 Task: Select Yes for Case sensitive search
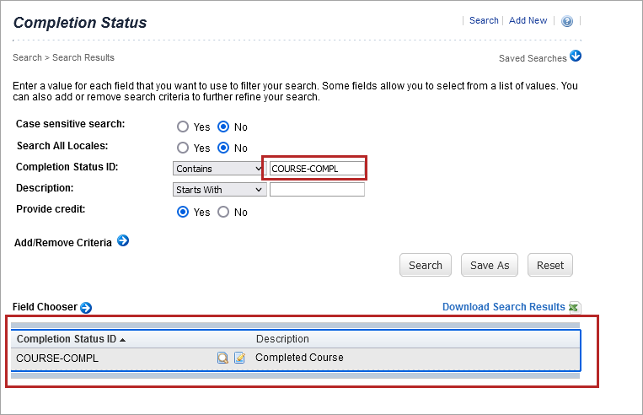point(183,127)
